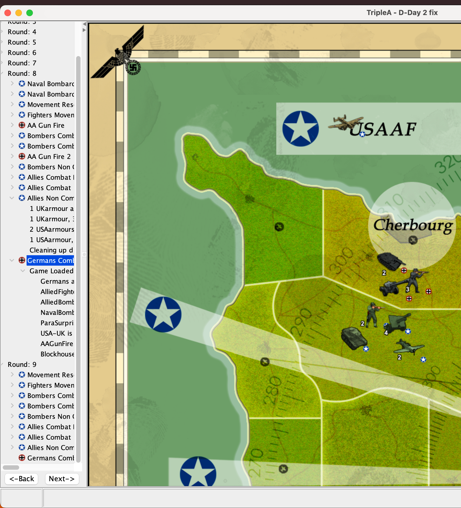Expand the Allies Combat node in Round 9
Screen dimensions: 461x508
click(12, 437)
